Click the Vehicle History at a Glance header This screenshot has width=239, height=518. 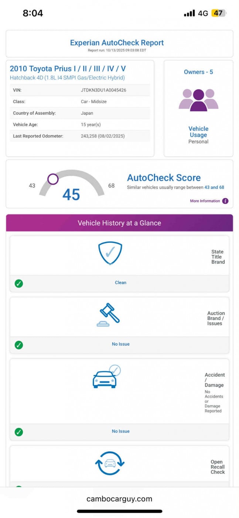pos(119,223)
